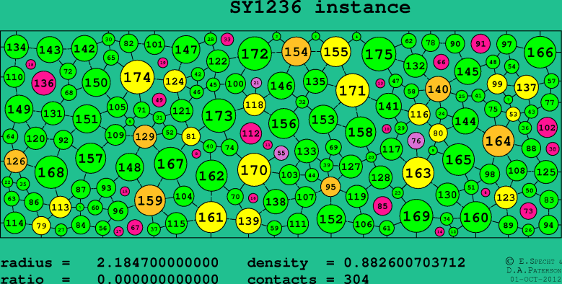Viewport: 562px width, 284px height.
Task: Select the yellow circle labeled 79
Action: point(41,226)
